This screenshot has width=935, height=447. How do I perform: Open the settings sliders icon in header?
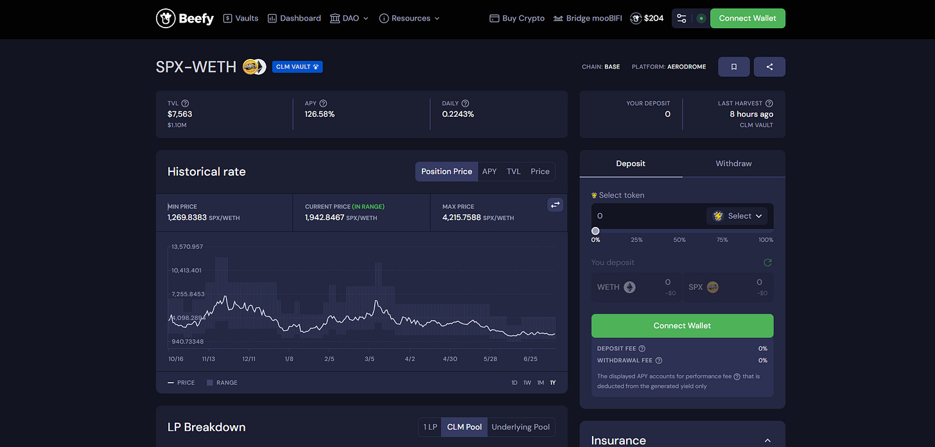tap(682, 19)
